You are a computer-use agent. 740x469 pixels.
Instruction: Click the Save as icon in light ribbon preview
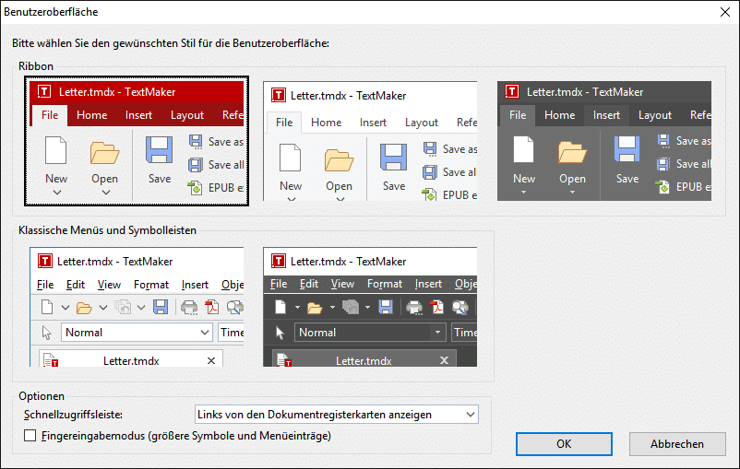(x=430, y=148)
